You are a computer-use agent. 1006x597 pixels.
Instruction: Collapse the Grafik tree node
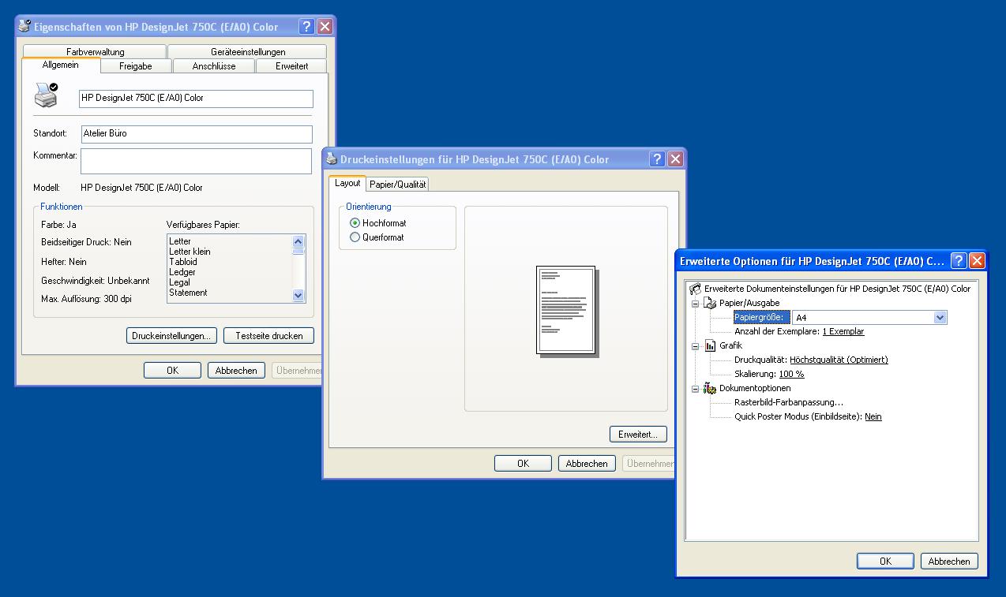(x=696, y=346)
